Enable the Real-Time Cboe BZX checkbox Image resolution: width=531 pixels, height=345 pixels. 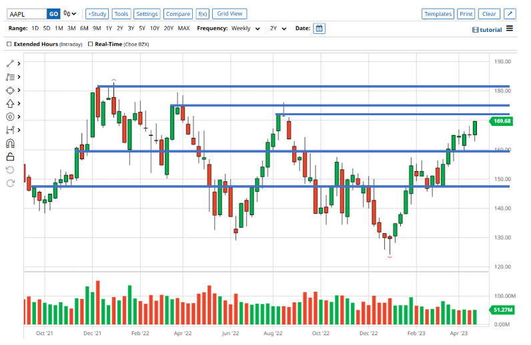point(89,44)
